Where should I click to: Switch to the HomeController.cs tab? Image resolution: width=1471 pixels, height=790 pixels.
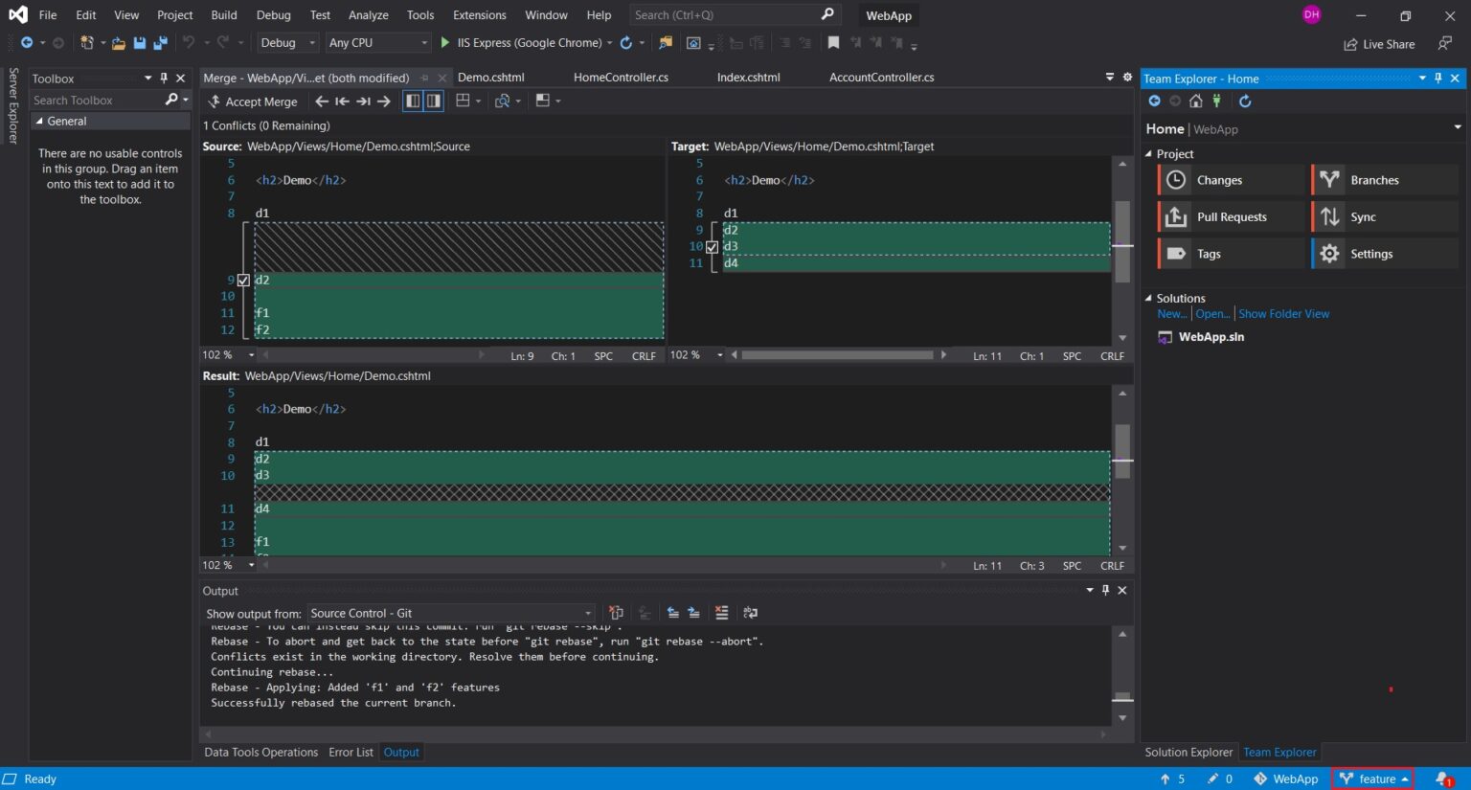click(x=620, y=78)
